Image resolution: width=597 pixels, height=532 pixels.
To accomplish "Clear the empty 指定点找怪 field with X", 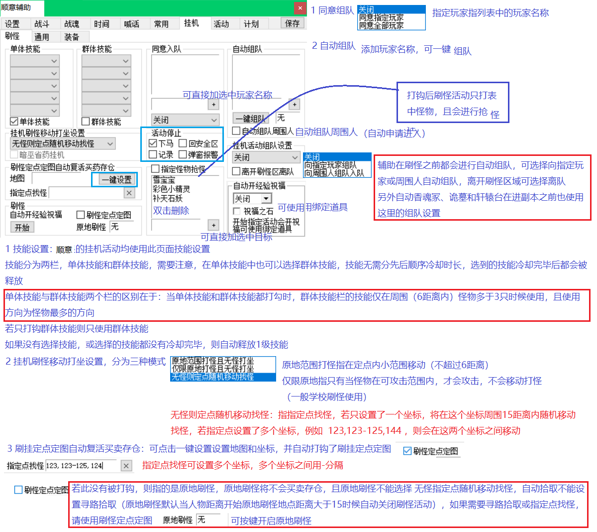I will tap(129, 193).
